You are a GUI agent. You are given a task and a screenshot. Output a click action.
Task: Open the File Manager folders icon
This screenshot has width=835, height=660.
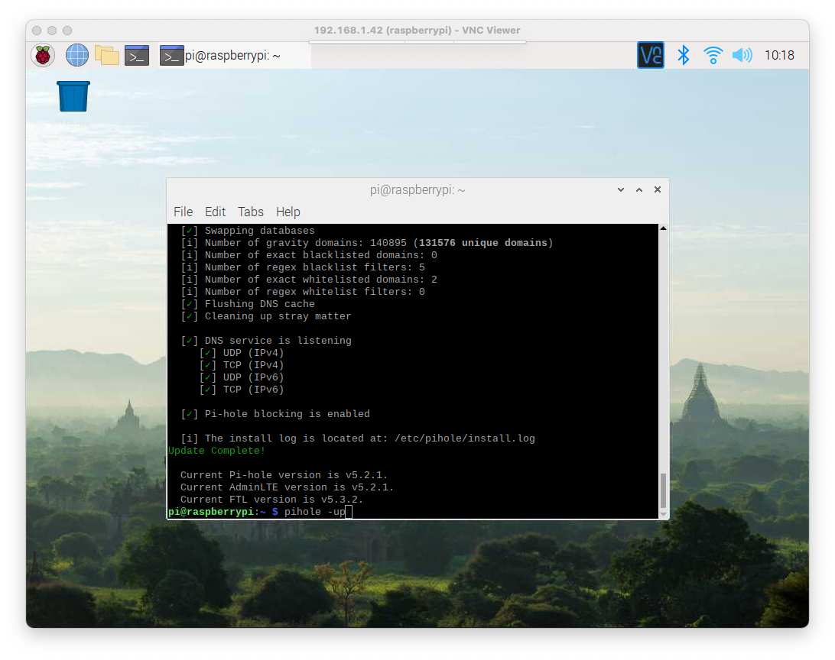tap(107, 55)
